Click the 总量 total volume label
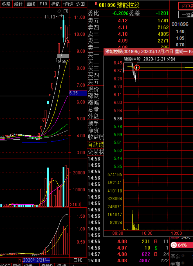The image size is (193, 266). pyautogui.click(x=93, y=109)
